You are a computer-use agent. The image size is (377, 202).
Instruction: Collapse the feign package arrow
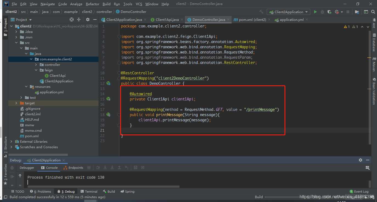36,70
